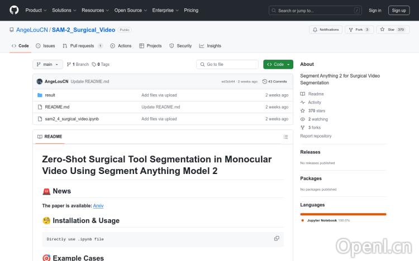Screen dimensions: 419x261
Task: Click the orange Jupyter Notebook language bar
Action: pos(343,214)
